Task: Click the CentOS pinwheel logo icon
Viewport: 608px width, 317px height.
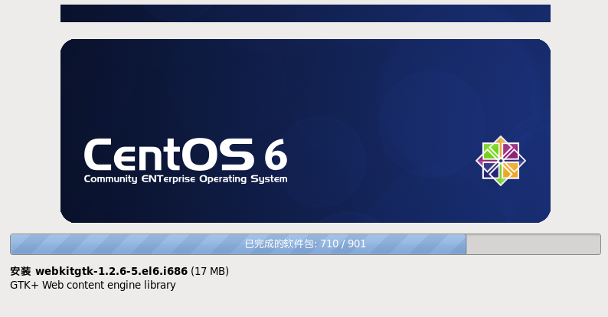Action: click(x=501, y=161)
